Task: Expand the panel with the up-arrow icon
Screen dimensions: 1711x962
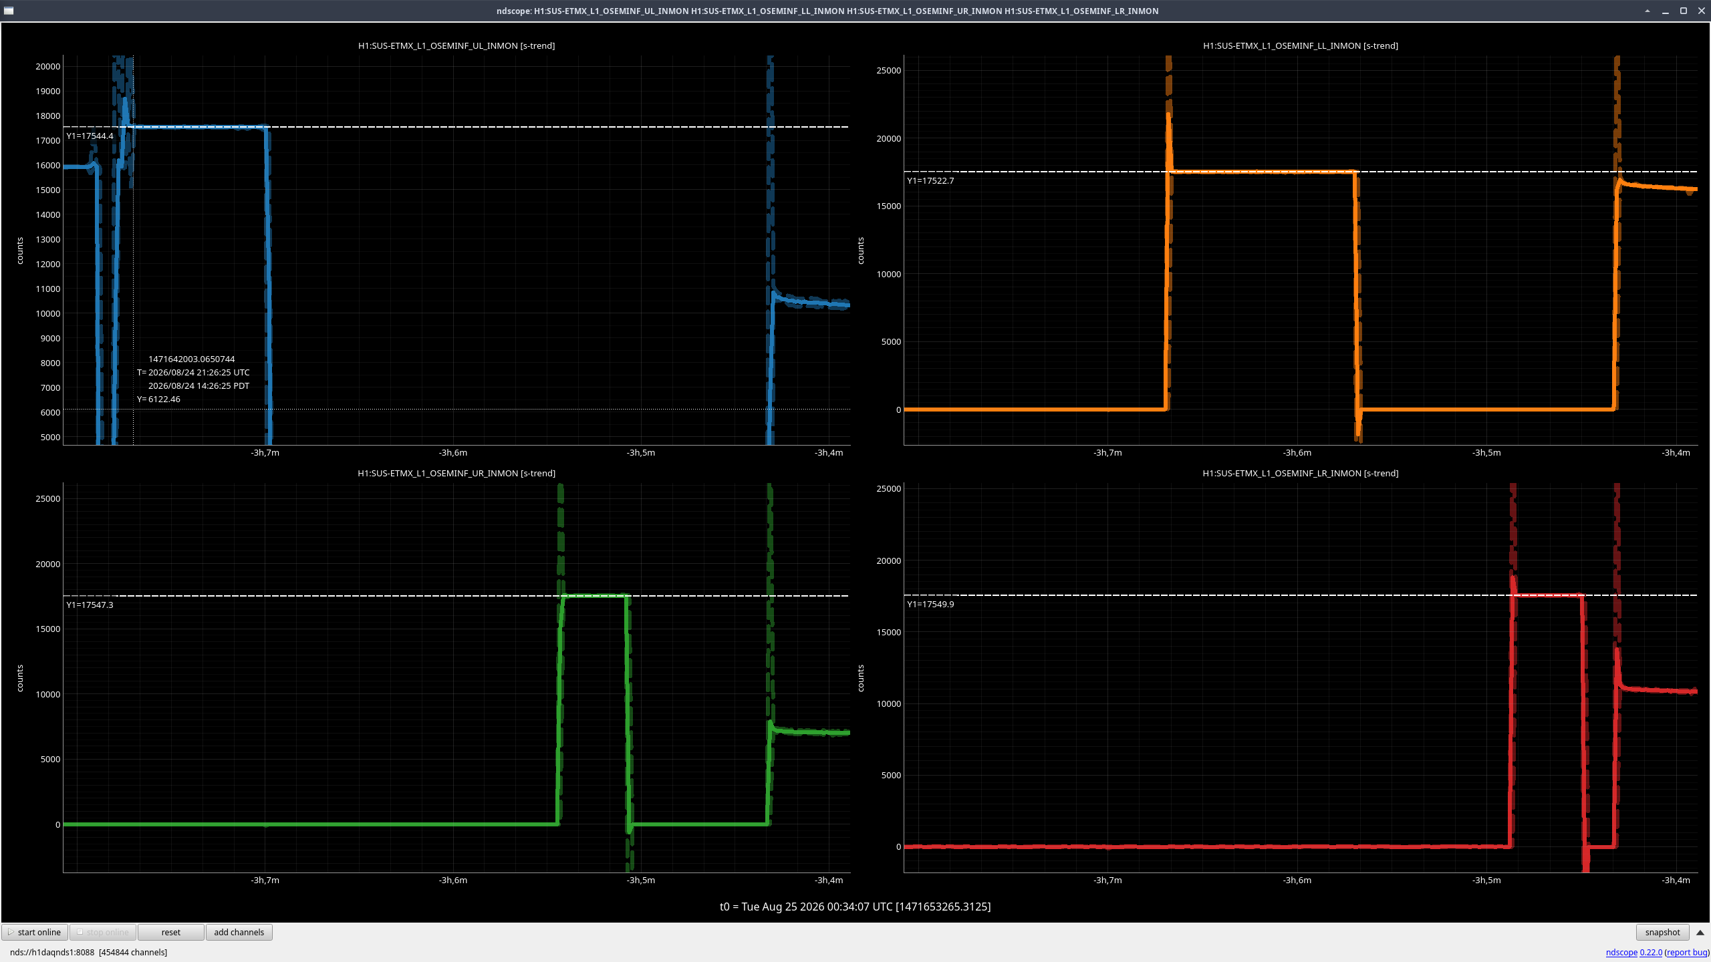Action: [x=1700, y=932]
